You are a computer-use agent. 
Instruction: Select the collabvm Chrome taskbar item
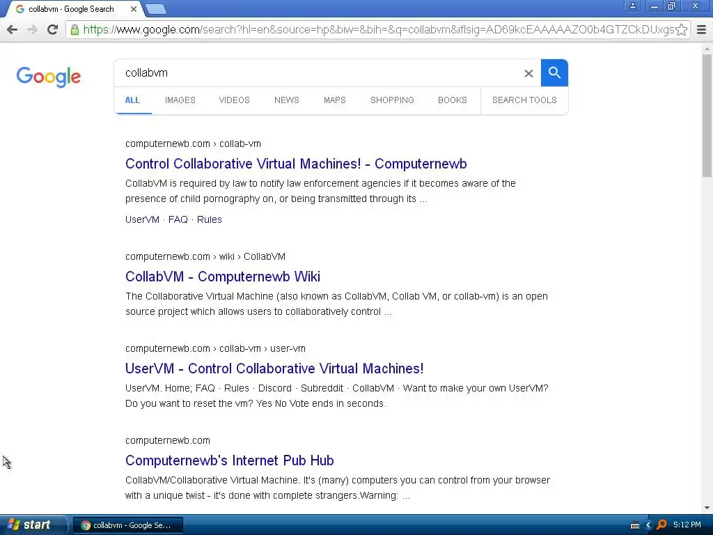click(x=128, y=525)
